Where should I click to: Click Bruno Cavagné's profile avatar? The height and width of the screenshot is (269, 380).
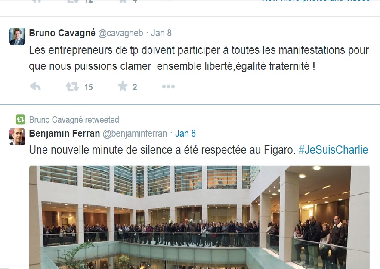click(17, 36)
